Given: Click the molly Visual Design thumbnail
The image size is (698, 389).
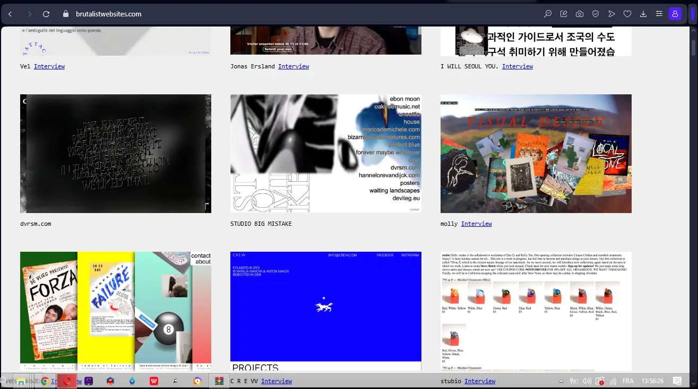Looking at the screenshot, I should coord(536,154).
